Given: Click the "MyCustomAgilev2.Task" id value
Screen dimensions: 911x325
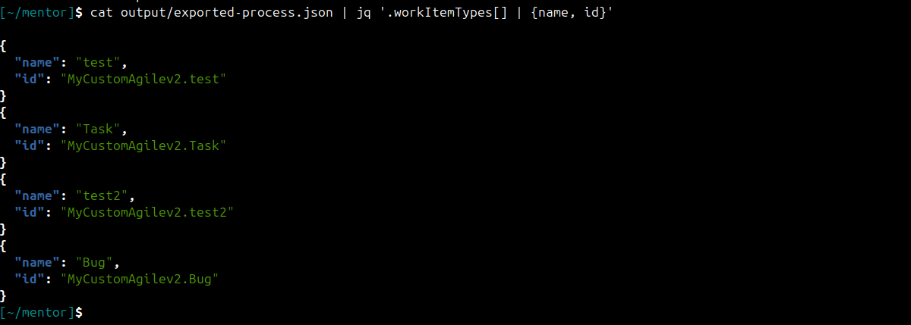Looking at the screenshot, I should tap(143, 145).
